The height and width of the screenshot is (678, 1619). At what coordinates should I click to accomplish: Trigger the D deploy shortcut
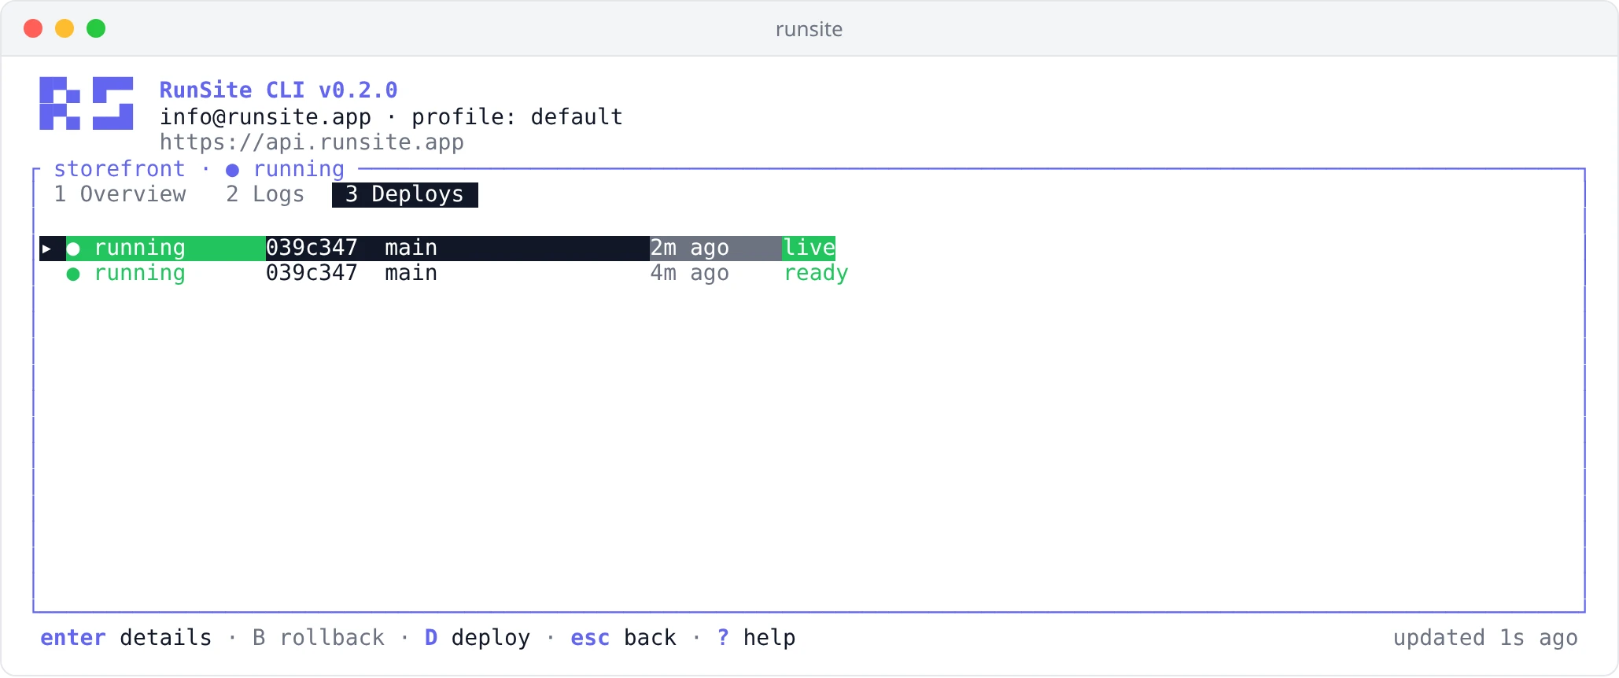click(478, 638)
